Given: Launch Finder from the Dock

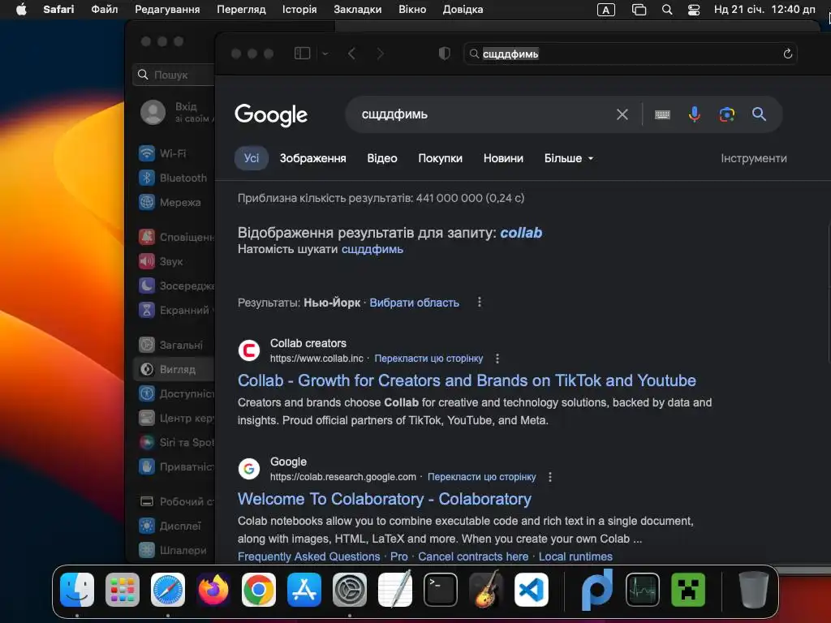Looking at the screenshot, I should (x=77, y=590).
